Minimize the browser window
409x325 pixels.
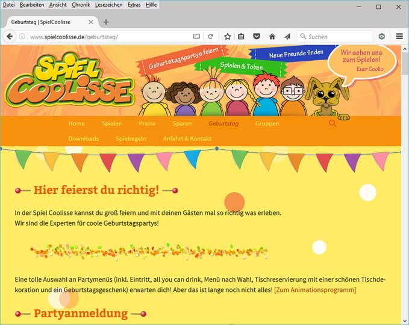coord(359,7)
